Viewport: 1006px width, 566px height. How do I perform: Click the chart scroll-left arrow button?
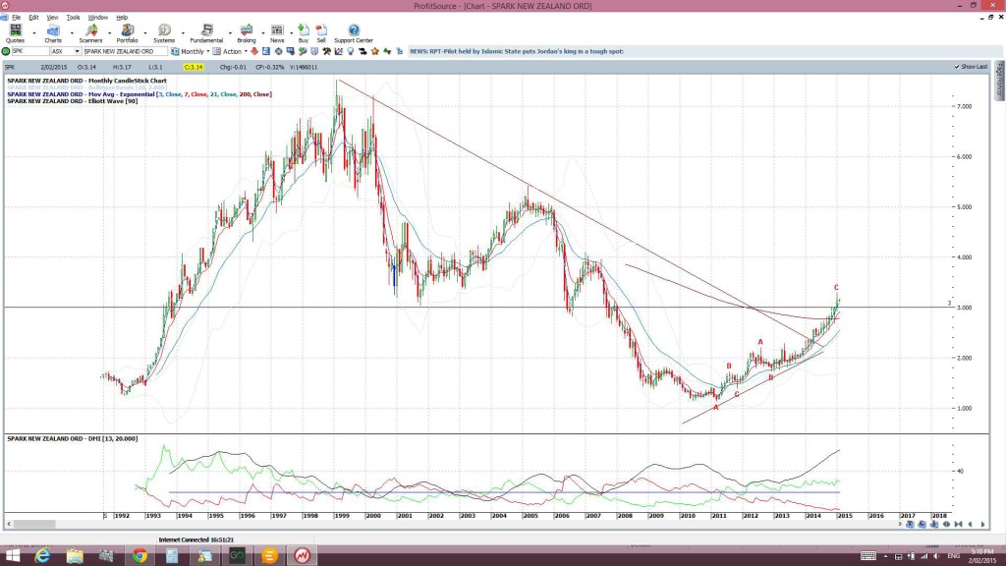[970, 525]
